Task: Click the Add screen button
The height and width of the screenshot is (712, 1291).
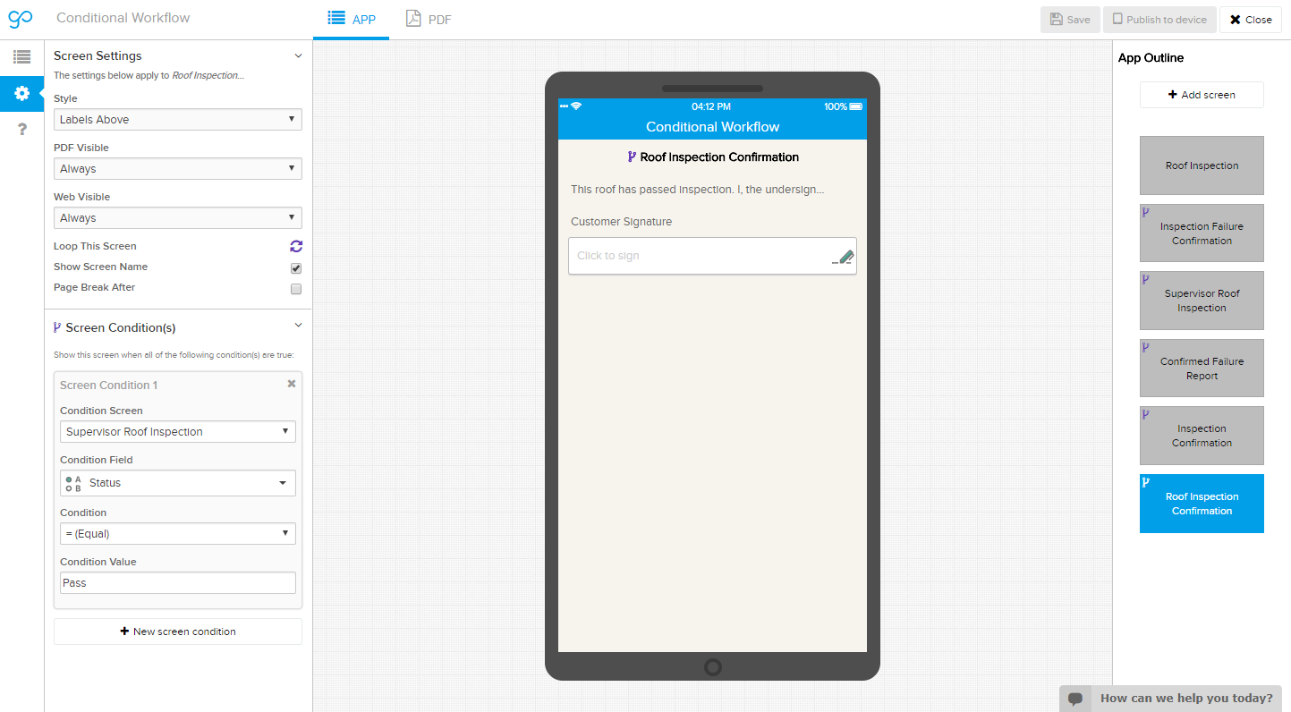Action: 1201,95
